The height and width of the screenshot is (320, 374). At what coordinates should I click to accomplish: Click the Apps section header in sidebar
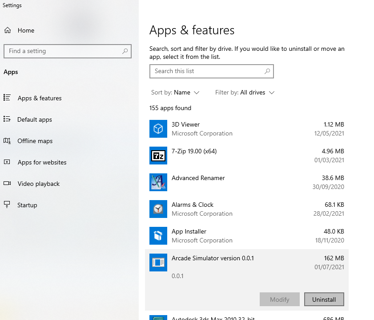(11, 72)
